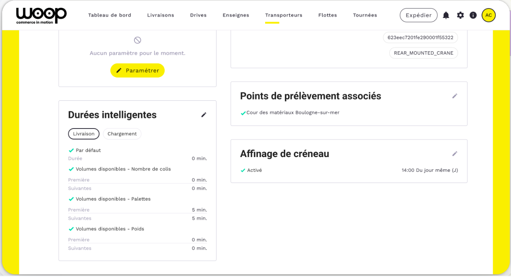
Task: Edit Affinage de créneau pencil icon
Action: [455, 154]
